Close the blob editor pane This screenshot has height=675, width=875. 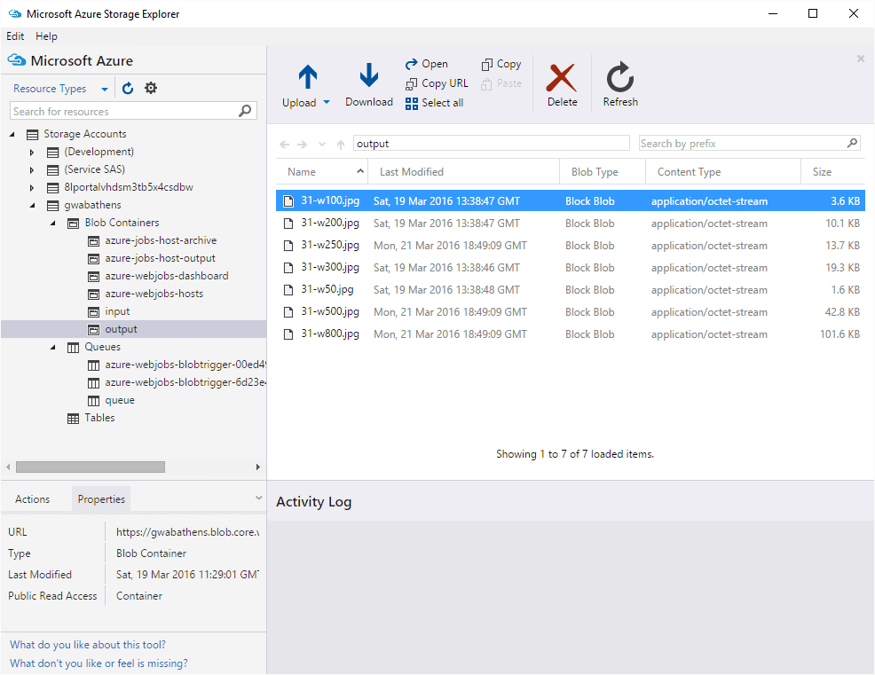861,59
